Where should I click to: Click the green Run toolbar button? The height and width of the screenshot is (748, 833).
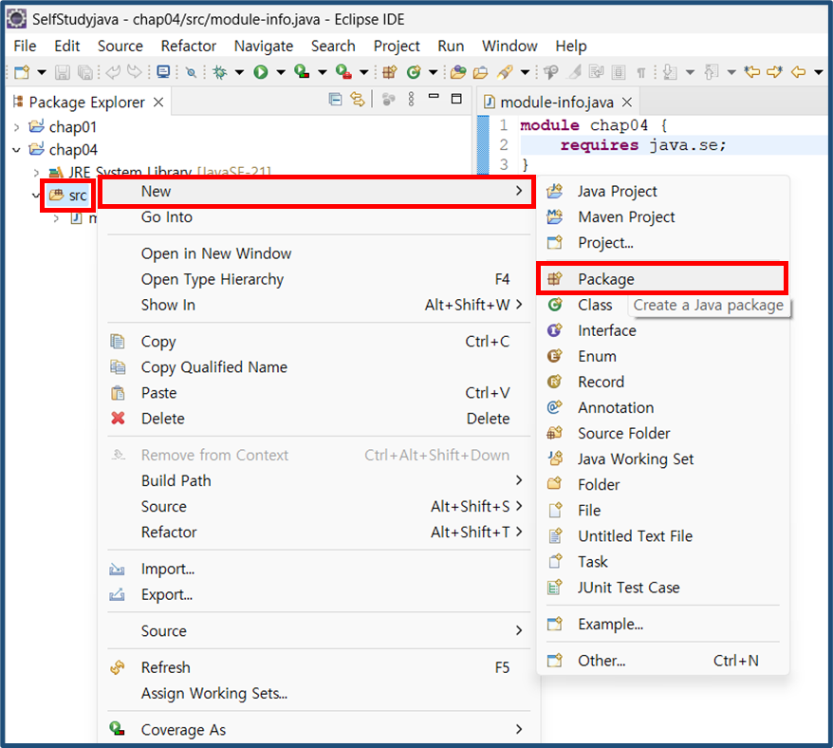(261, 72)
